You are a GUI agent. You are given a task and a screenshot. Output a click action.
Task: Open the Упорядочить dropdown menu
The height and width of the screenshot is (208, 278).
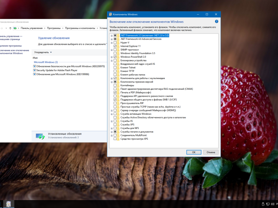(x=43, y=52)
